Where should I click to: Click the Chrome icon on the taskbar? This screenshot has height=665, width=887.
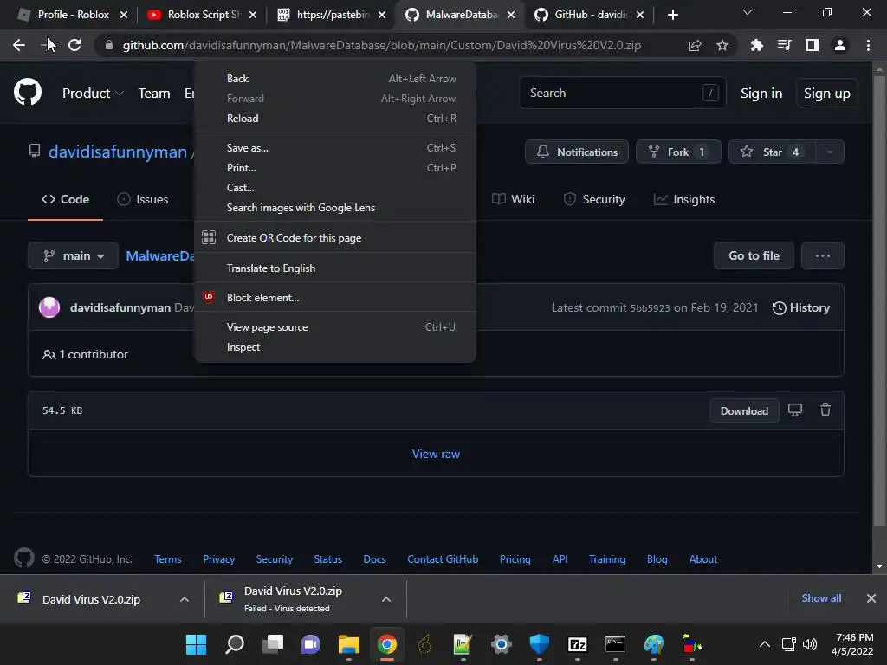pos(387,644)
